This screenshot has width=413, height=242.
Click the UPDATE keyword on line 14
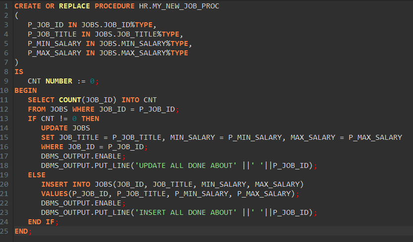pyautogui.click(x=54, y=128)
